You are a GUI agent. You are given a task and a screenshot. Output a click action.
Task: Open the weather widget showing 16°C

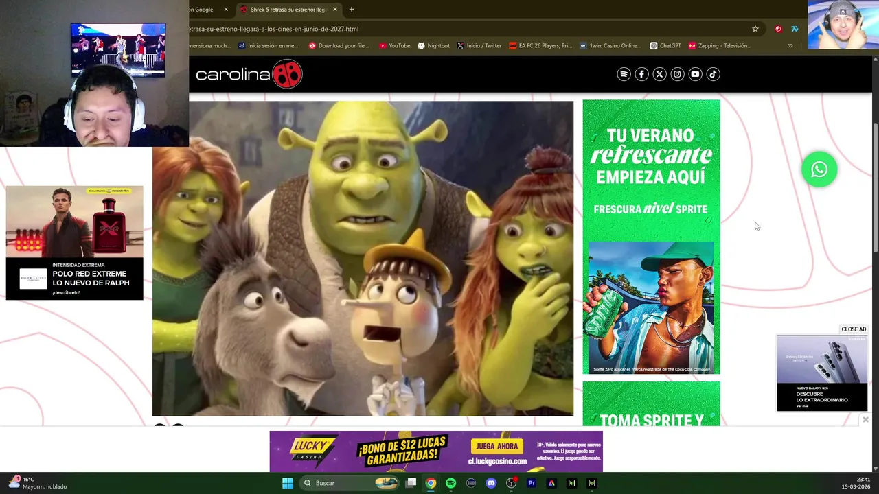coord(38,483)
